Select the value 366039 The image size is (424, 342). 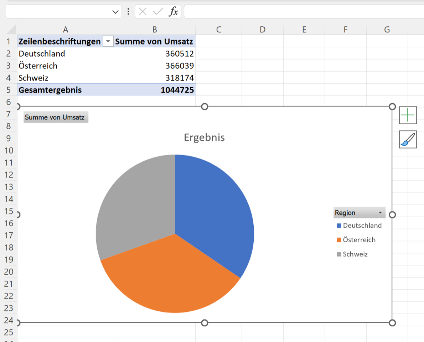155,66
